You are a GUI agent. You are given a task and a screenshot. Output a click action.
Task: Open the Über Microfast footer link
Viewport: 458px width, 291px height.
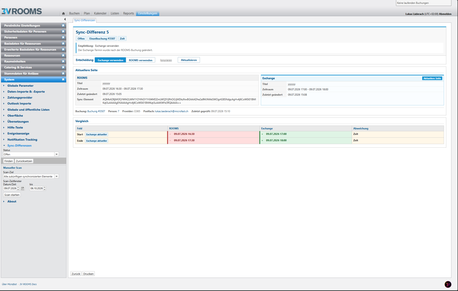9,284
